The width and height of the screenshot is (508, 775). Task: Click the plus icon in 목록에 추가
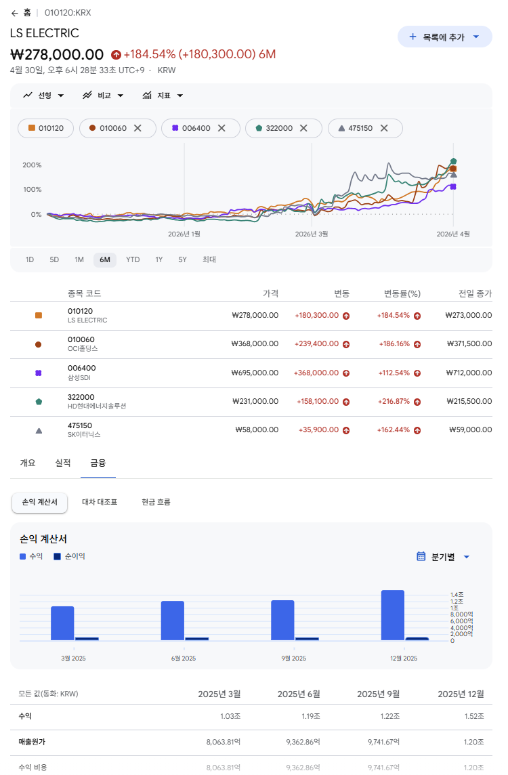click(412, 37)
